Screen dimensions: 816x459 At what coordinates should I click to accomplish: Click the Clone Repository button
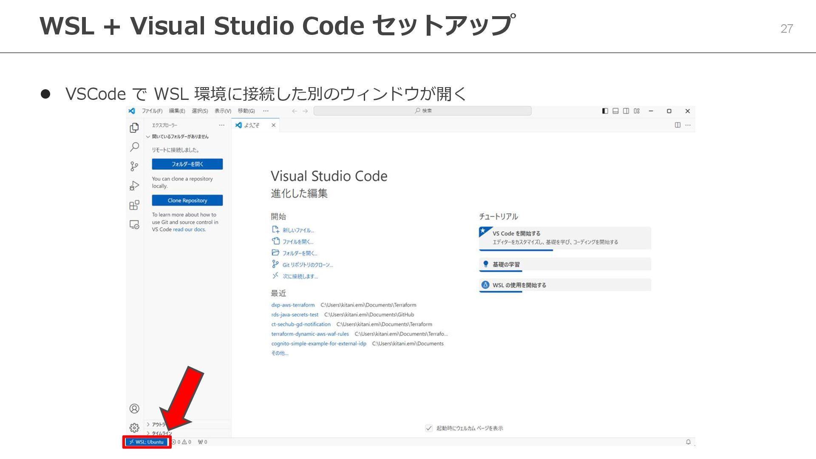(187, 200)
